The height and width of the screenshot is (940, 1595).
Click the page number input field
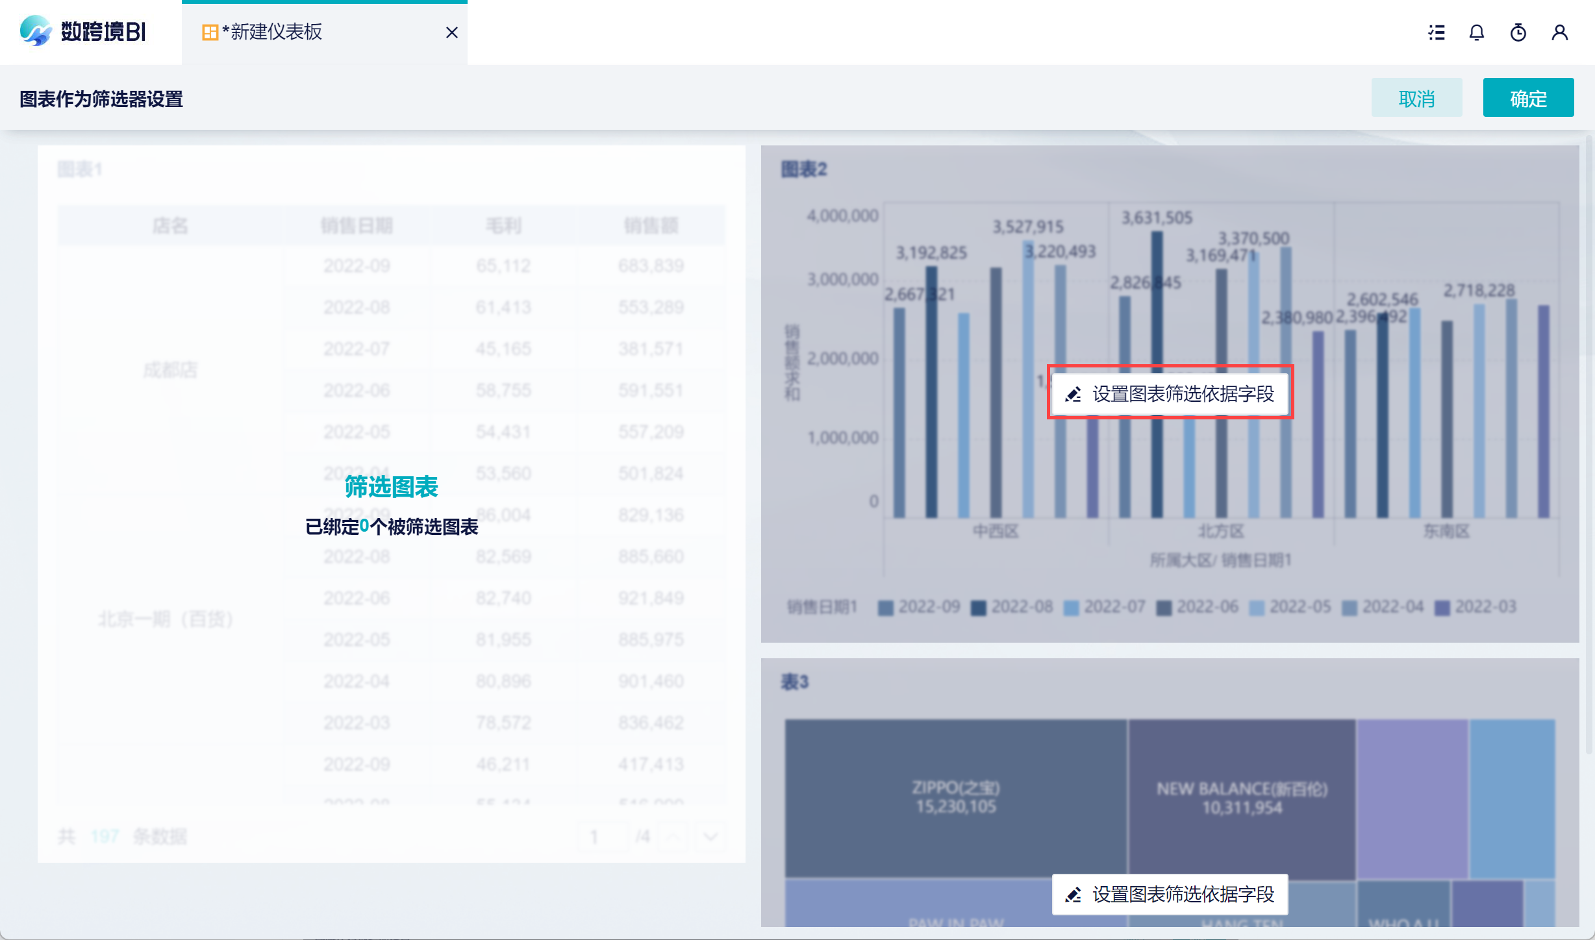[x=601, y=836]
